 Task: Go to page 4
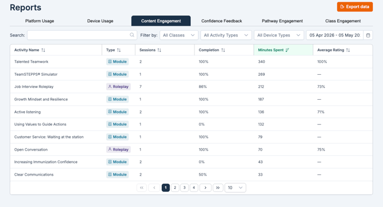point(194,188)
